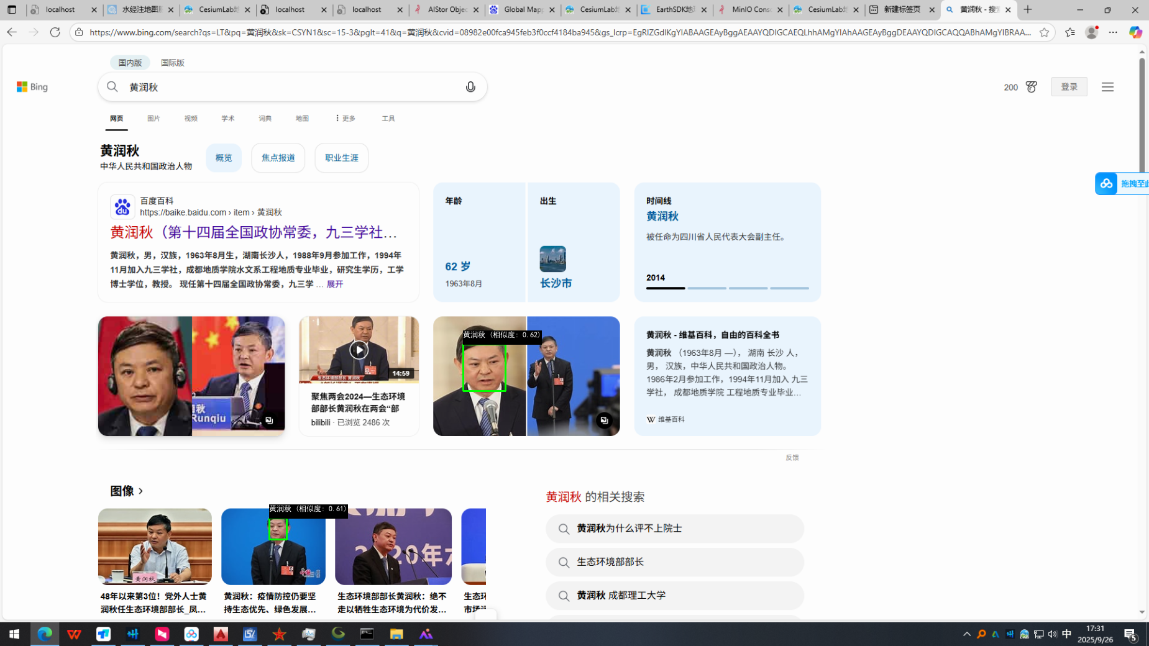Play the bilibili video thumbnail
1149x646 pixels.
coord(359,350)
